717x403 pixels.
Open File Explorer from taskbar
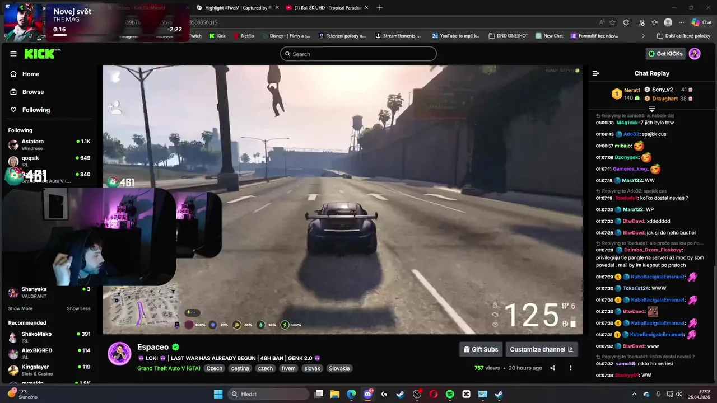point(335,394)
